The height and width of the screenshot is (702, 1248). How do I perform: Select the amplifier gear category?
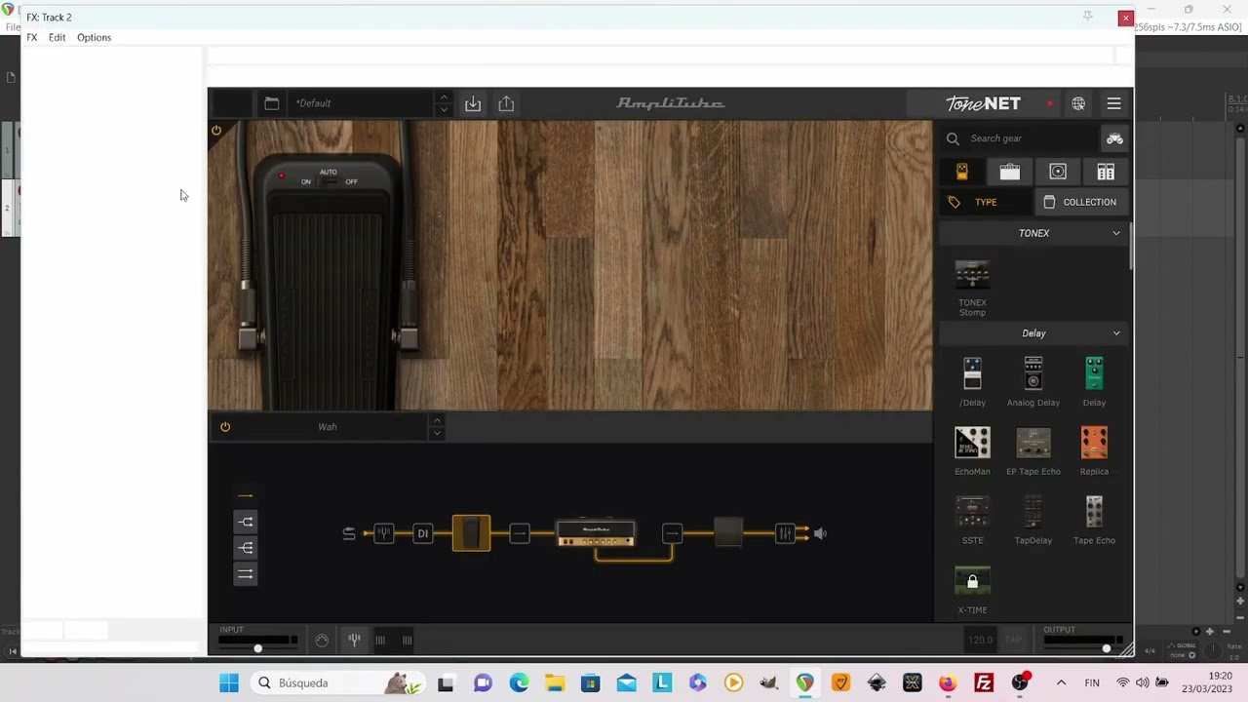1009,172
